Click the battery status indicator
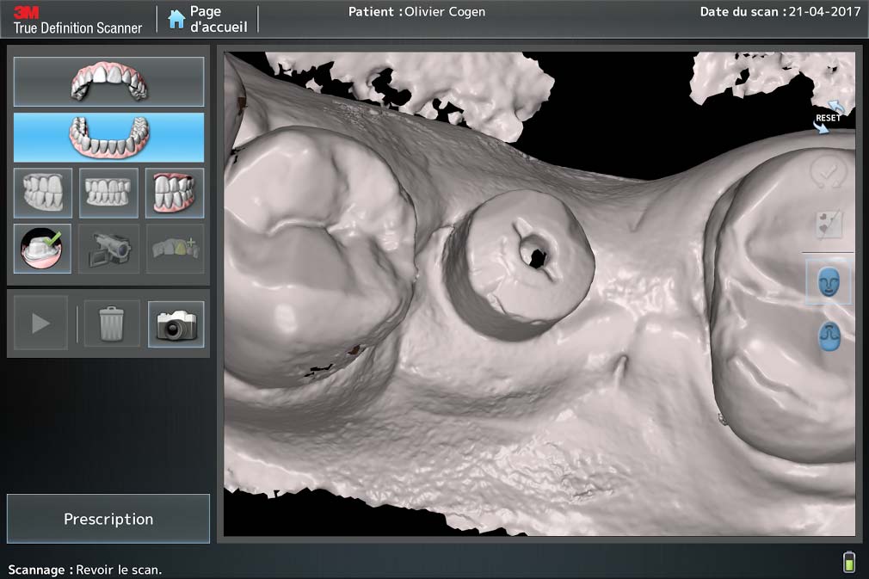 (849, 562)
